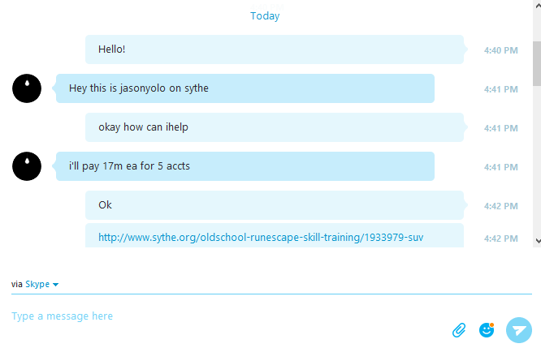Click the Skype label in via selector
This screenshot has height=348, width=541.
[37, 284]
